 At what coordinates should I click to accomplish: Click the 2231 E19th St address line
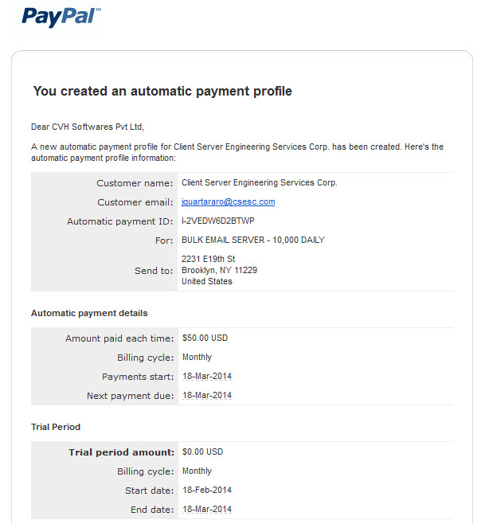point(208,259)
